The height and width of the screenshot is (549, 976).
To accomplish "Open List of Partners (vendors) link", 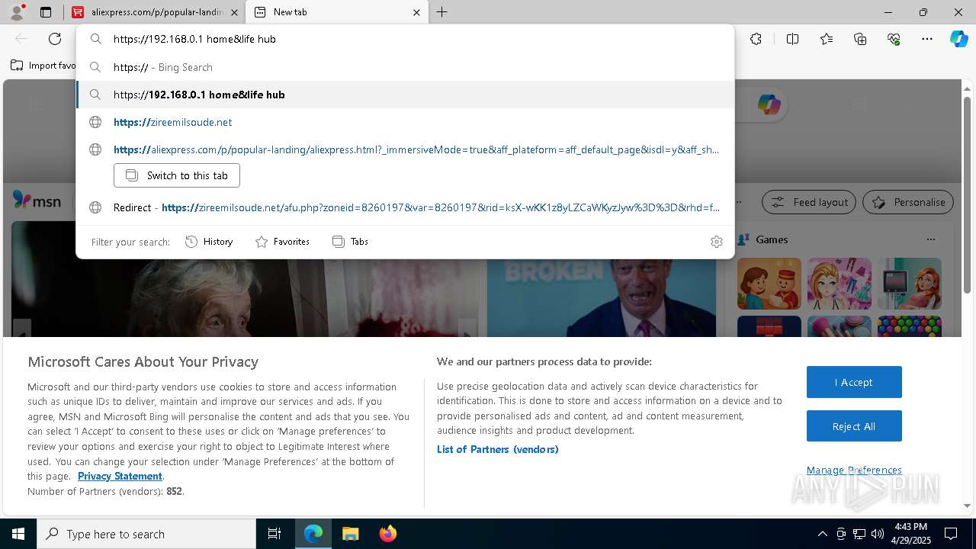I will coord(498,449).
